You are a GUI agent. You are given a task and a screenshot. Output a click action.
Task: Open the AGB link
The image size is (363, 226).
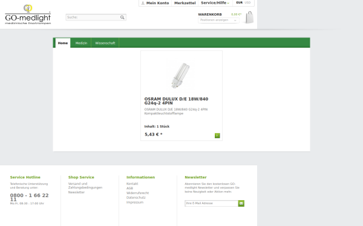tap(129, 189)
